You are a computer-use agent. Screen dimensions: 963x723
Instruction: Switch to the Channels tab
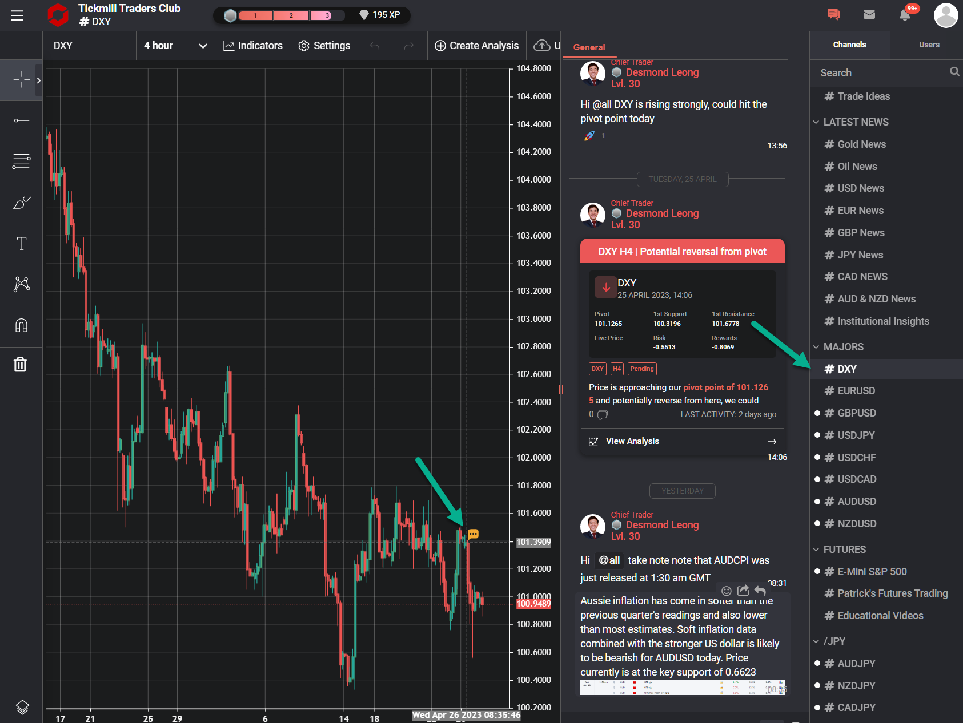(x=849, y=45)
